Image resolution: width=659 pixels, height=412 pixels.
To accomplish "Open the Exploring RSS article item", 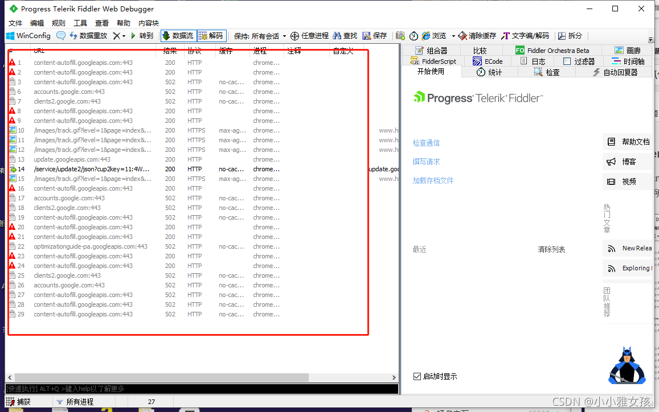I will point(628,268).
